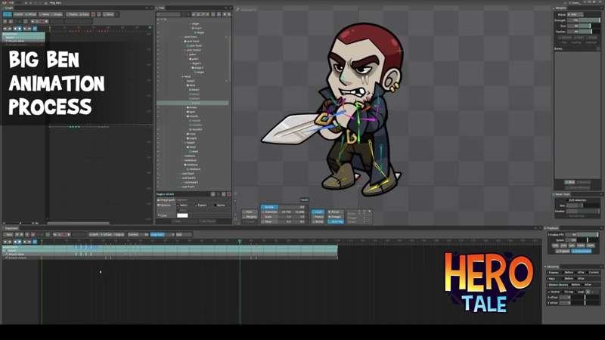Switch axes to Parent

click(x=318, y=217)
